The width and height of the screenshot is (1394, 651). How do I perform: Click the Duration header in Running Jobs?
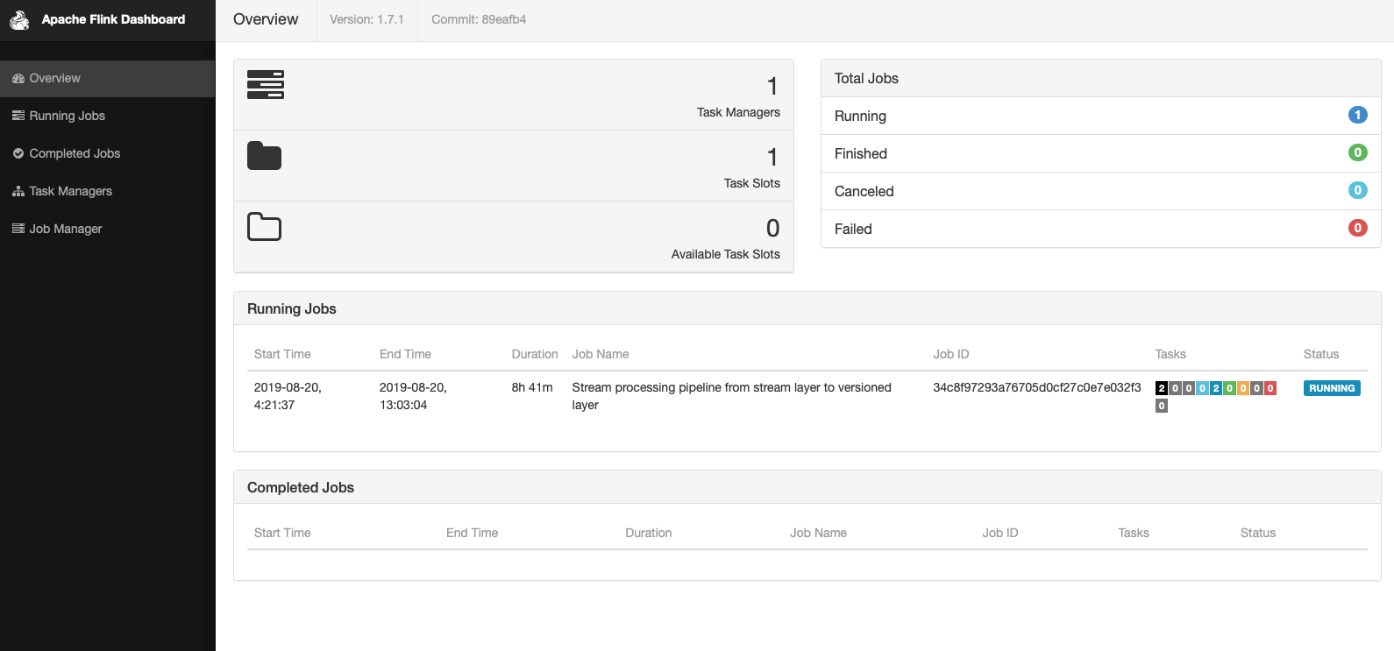point(535,354)
